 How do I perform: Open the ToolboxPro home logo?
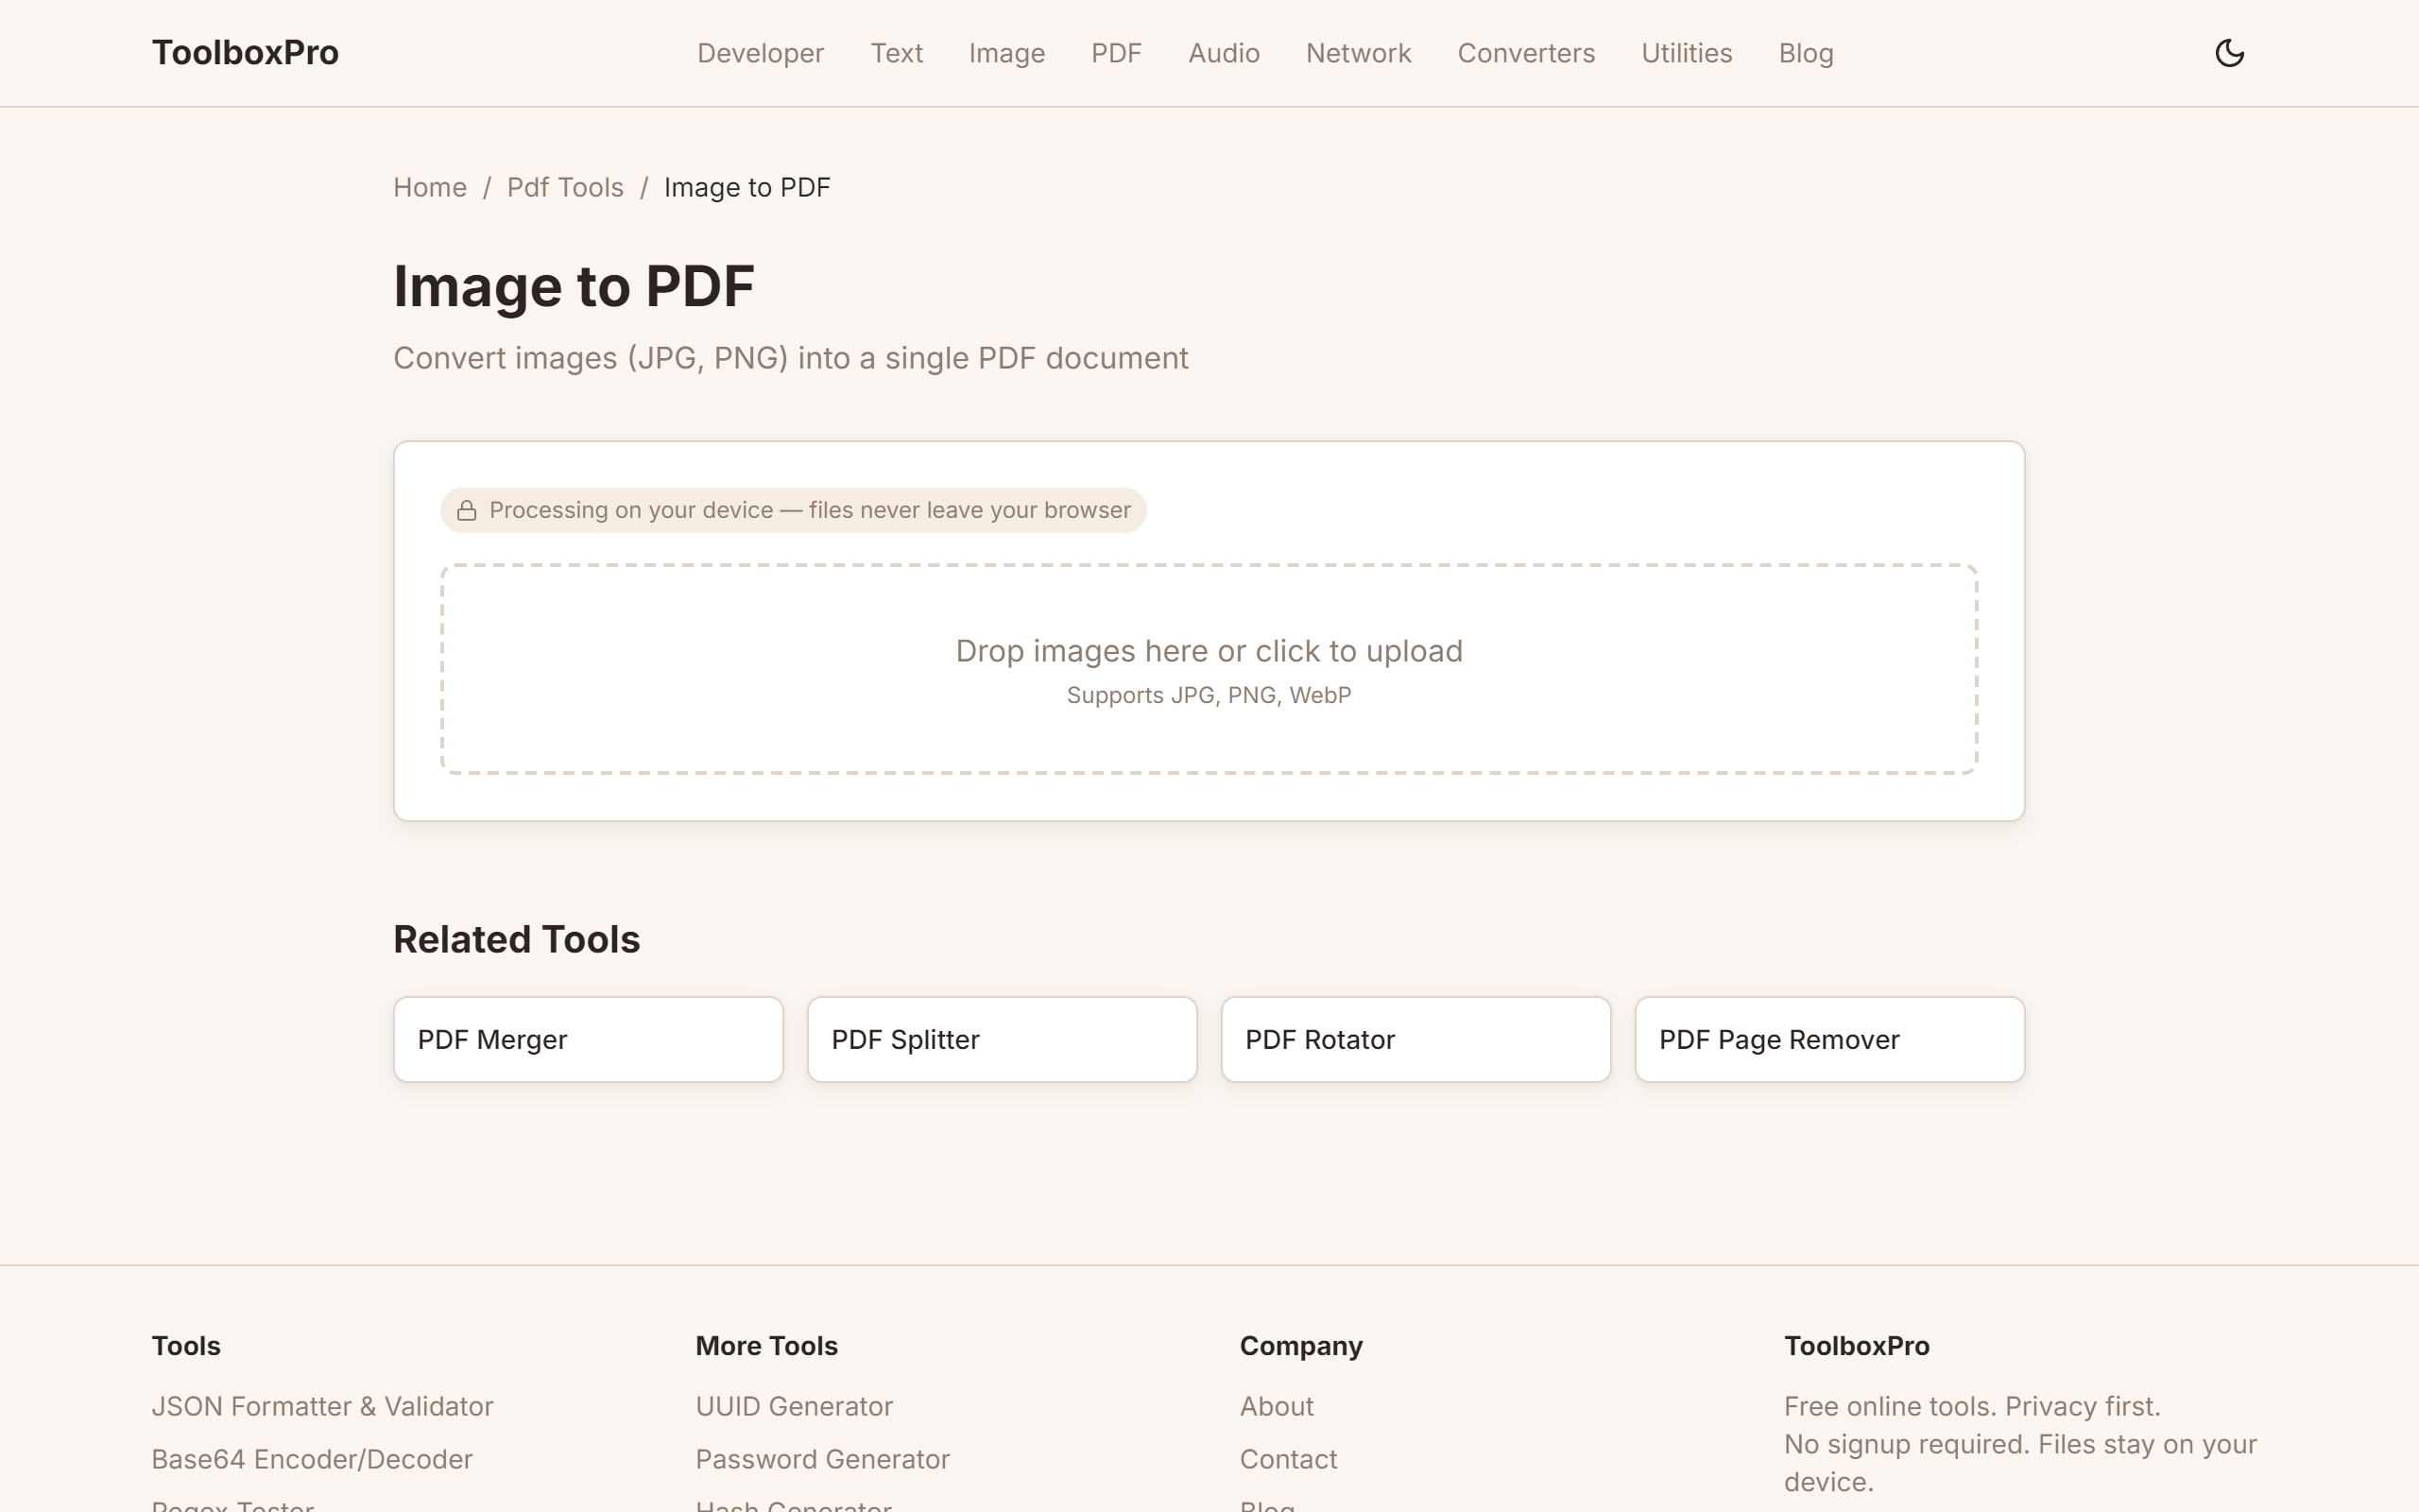pyautogui.click(x=245, y=53)
